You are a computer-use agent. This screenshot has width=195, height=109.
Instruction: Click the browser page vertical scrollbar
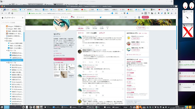[x=177, y=38]
